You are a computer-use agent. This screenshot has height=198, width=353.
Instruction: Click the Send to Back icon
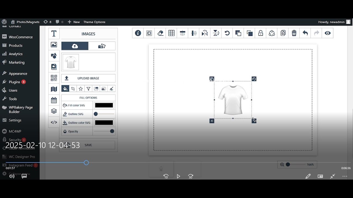click(250, 33)
